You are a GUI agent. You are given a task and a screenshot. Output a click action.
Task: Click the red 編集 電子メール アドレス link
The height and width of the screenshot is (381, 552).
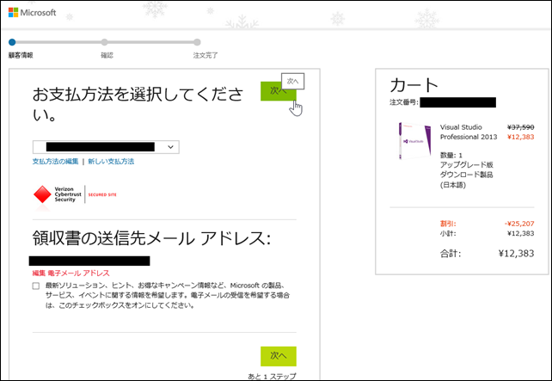pos(71,273)
